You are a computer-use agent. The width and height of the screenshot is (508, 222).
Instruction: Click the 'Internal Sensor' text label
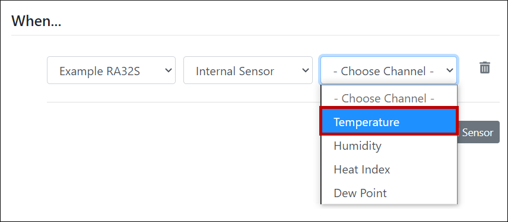coord(235,71)
